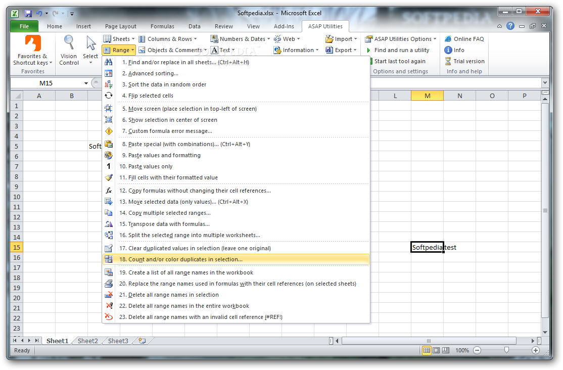Click the Save icon in quick access toolbar
This screenshot has height=370, width=563.
28,14
